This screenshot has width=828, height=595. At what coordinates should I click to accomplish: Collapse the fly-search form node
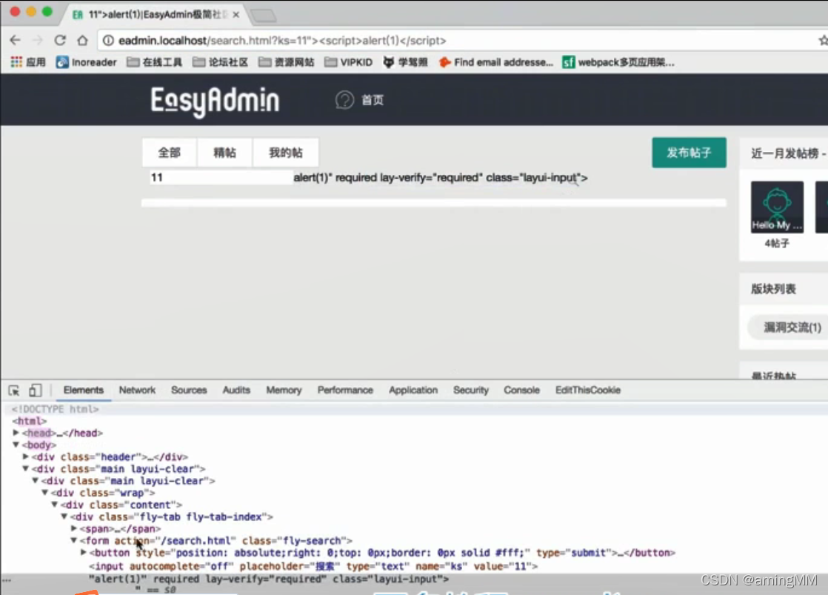[74, 541]
